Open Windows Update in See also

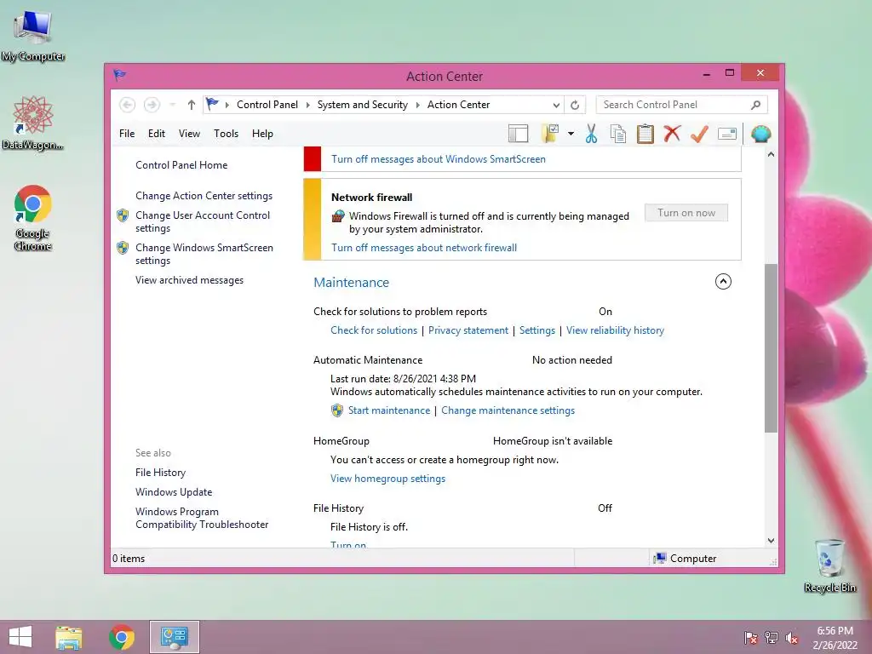(174, 492)
